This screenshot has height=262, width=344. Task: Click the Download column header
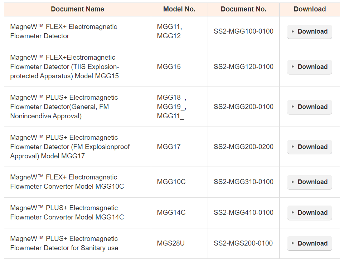click(x=310, y=9)
